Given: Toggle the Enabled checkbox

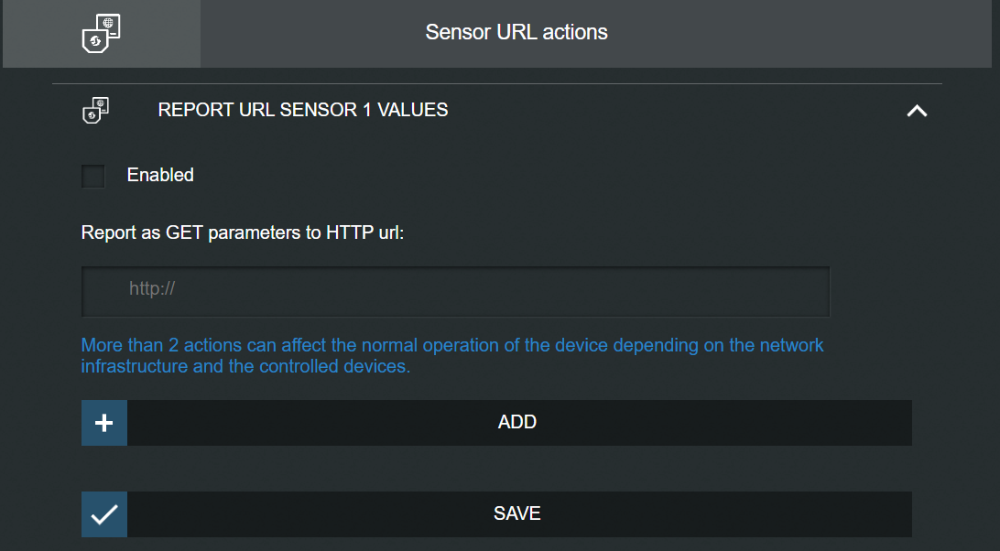Looking at the screenshot, I should (x=93, y=176).
